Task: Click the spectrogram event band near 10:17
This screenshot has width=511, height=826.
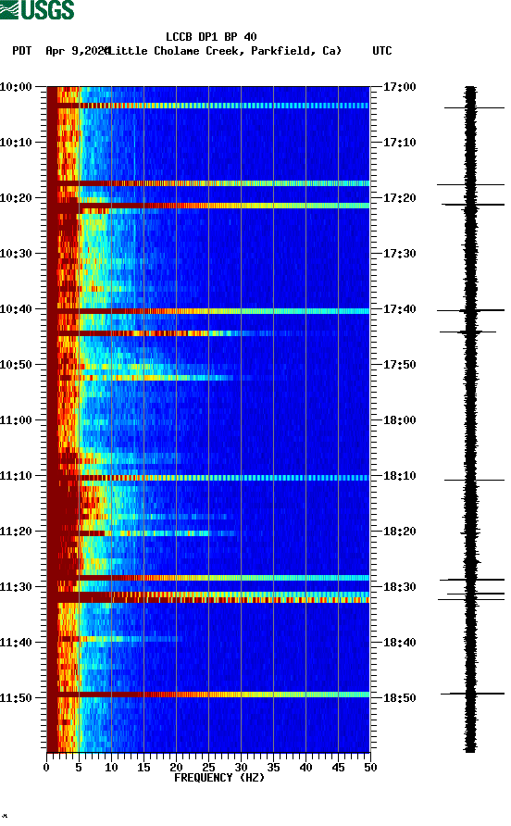Action: coord(208,183)
